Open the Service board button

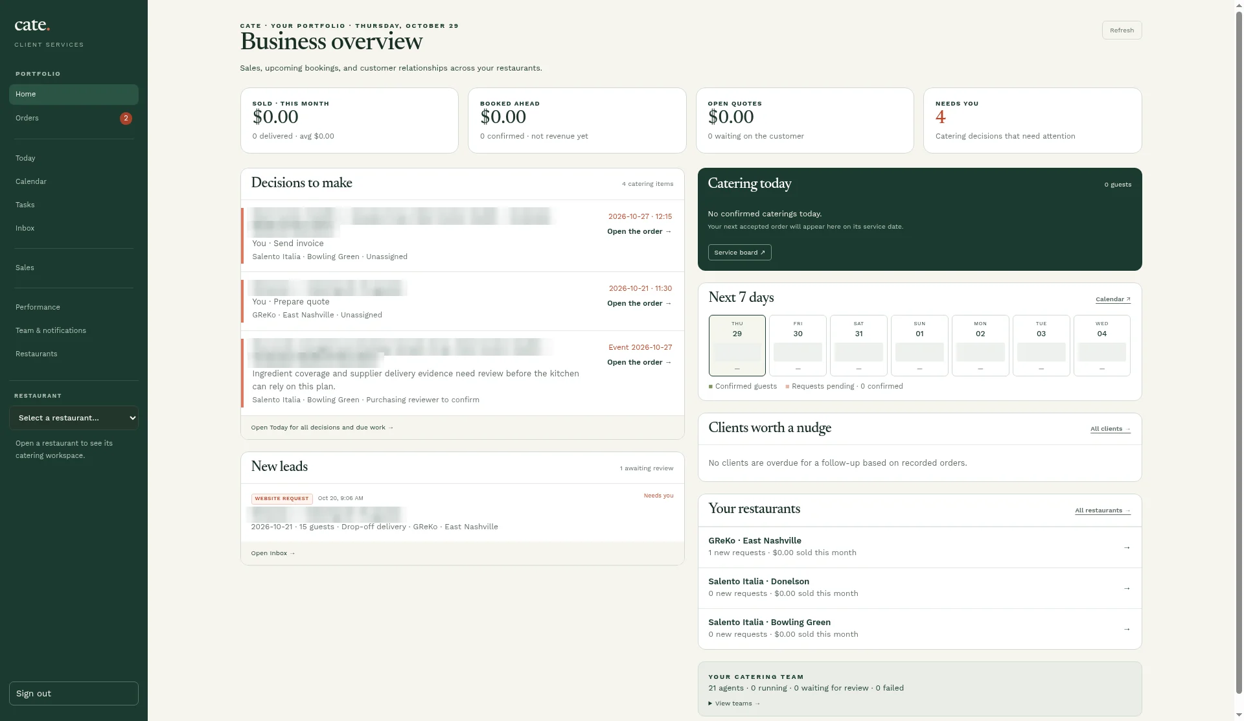click(739, 253)
